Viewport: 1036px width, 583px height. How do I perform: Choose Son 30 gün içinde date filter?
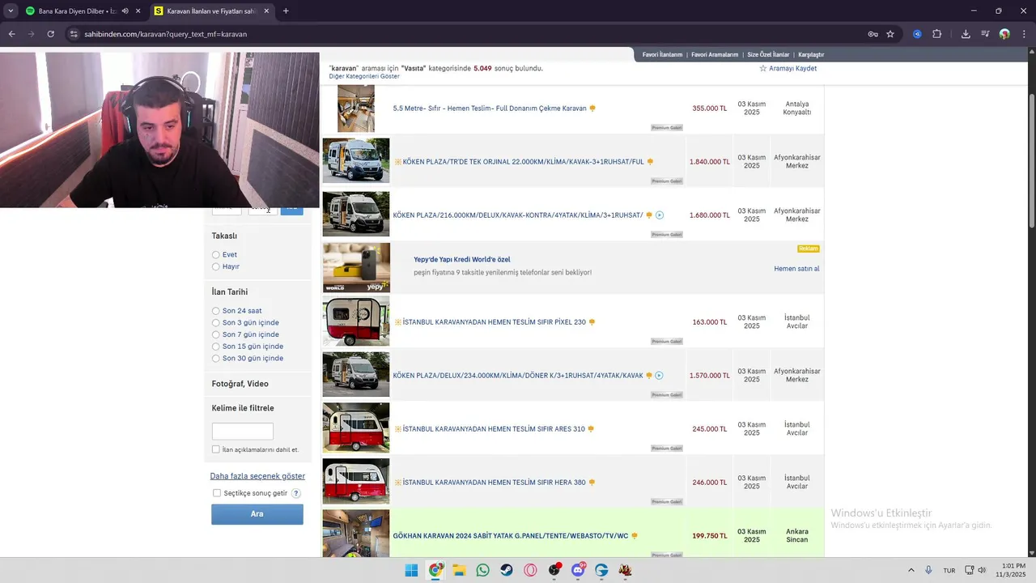tap(216, 359)
